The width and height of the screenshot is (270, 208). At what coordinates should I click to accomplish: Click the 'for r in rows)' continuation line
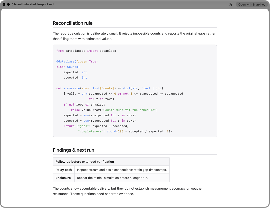[101, 99]
